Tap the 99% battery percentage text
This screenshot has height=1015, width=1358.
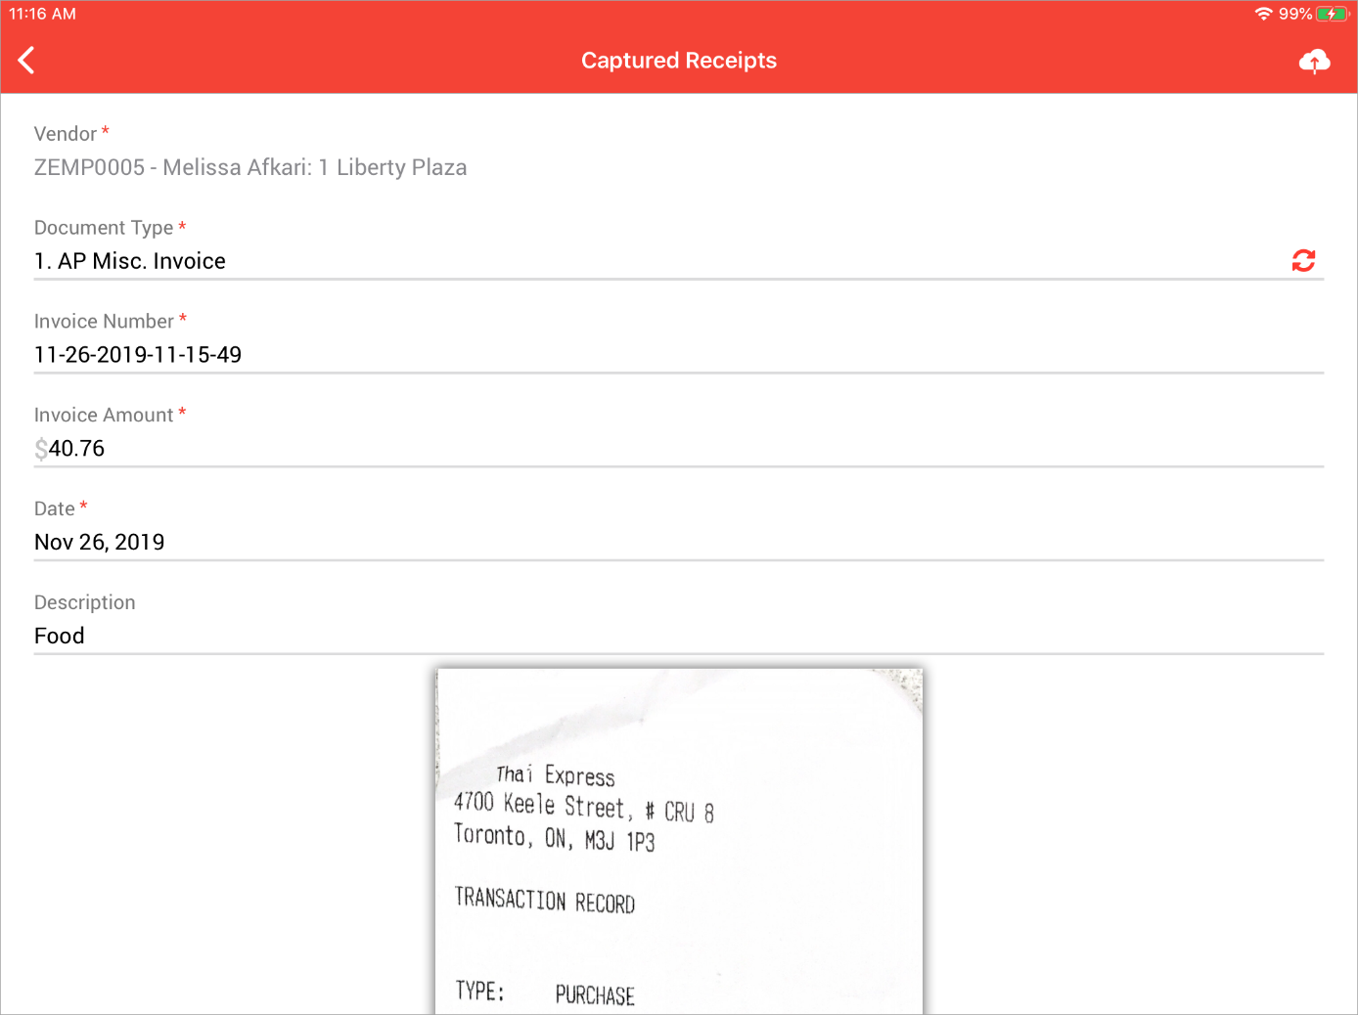[x=1295, y=14]
